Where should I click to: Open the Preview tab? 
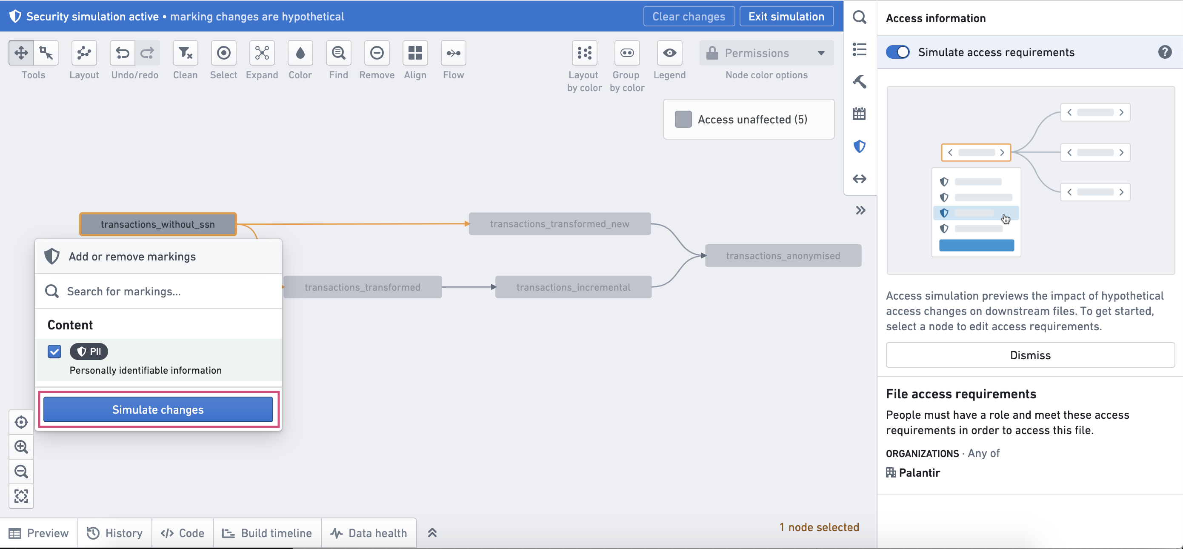(39, 533)
